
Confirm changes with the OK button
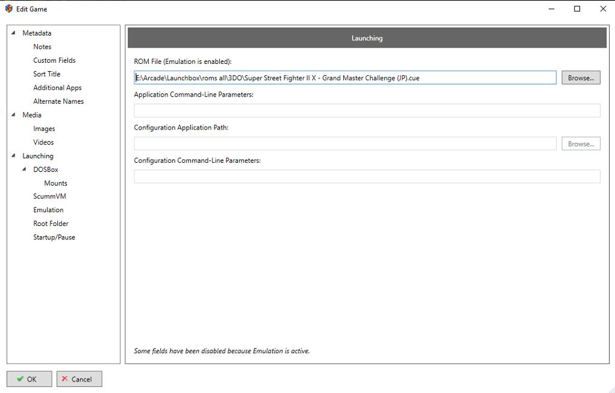click(x=30, y=379)
